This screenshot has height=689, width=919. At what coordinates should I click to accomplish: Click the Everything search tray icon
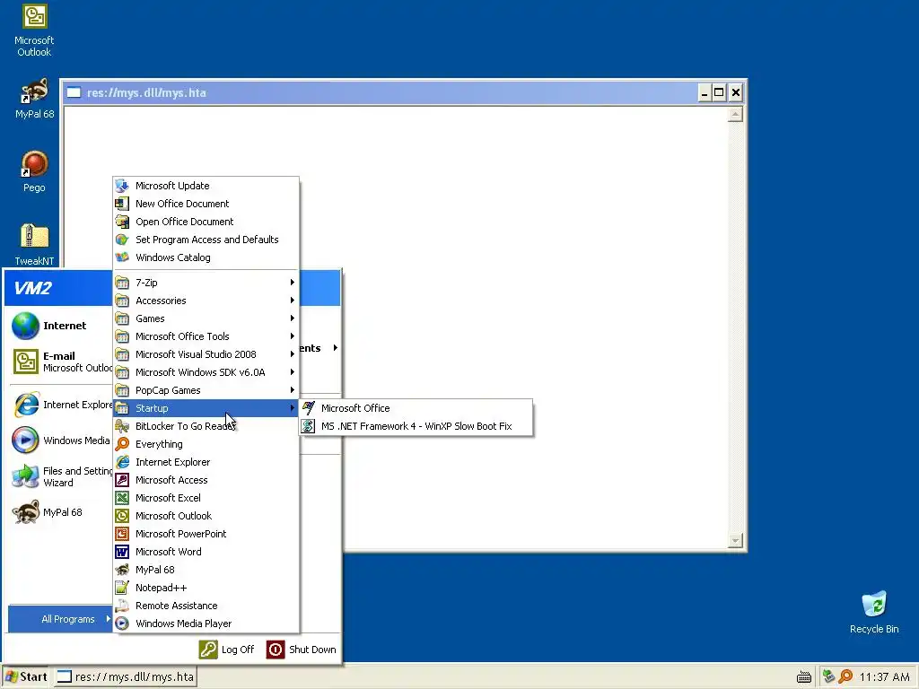point(845,676)
